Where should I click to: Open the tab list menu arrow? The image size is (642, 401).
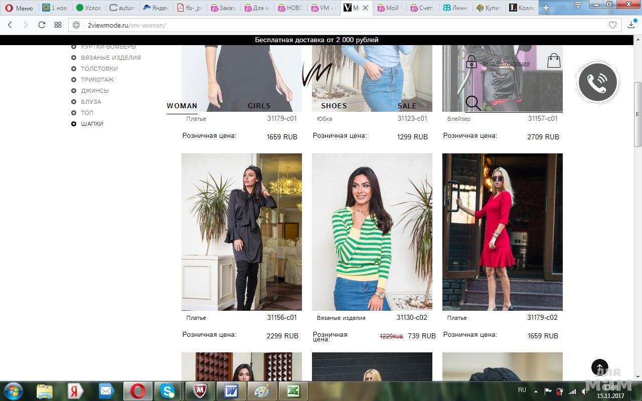[x=579, y=6]
